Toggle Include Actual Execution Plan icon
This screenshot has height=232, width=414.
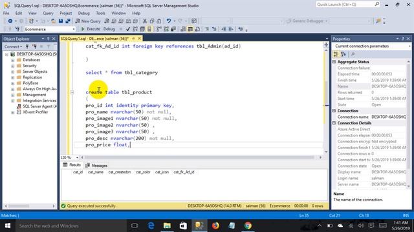point(159,29)
